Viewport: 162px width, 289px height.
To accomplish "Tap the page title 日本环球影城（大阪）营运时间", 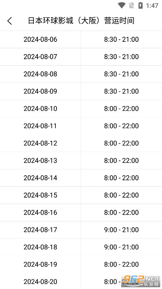I will click(x=81, y=21).
